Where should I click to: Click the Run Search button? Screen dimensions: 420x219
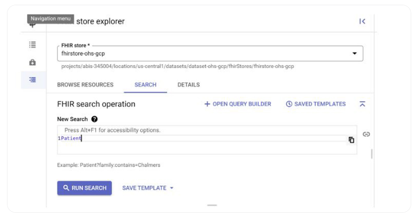(x=84, y=188)
